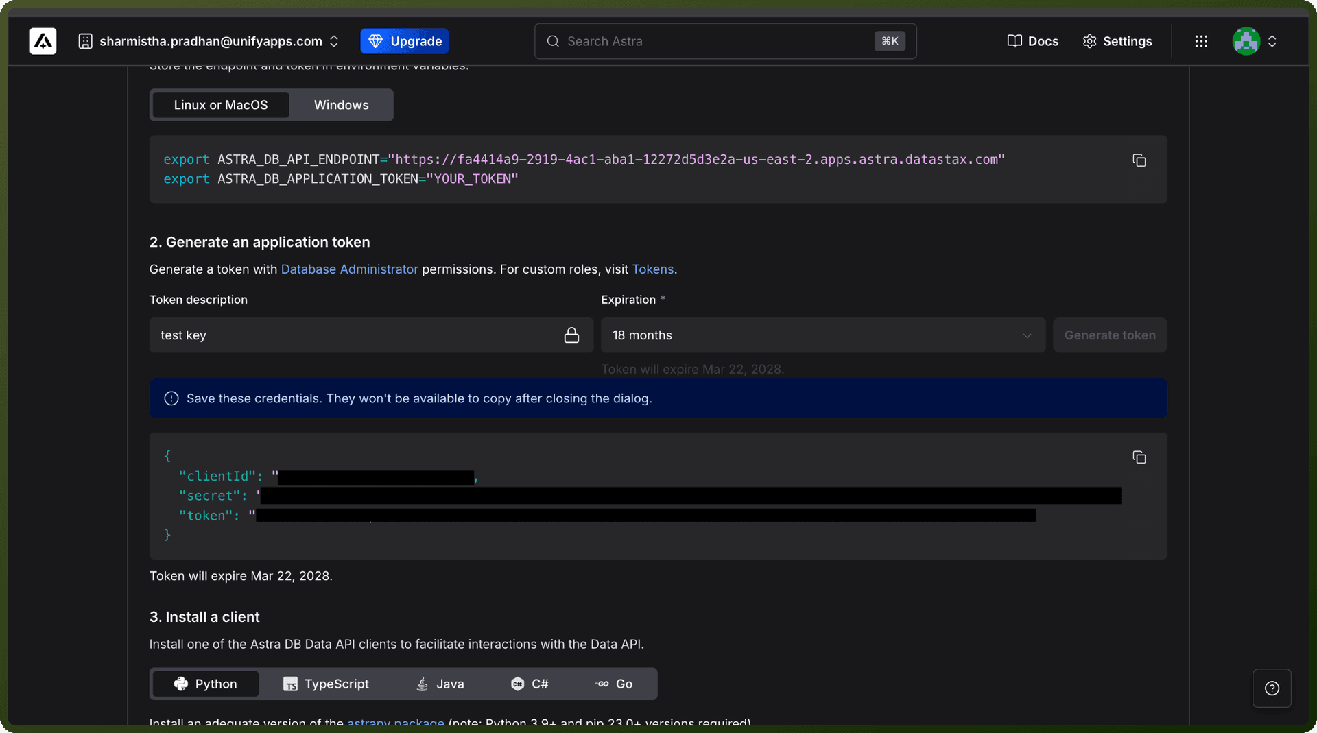
Task: Click the C# hexagon icon
Action: click(518, 684)
